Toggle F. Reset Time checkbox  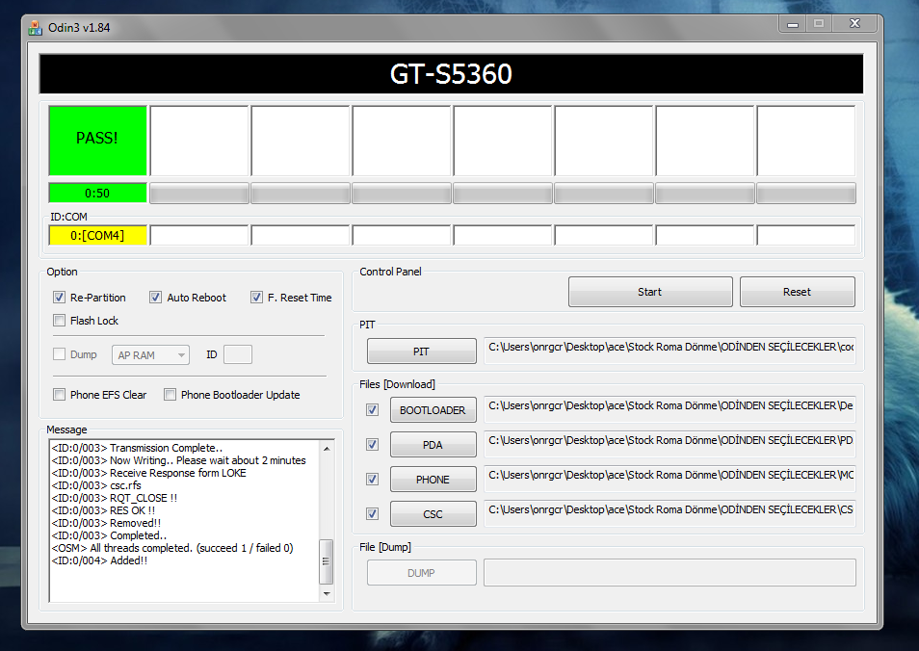coord(256,297)
